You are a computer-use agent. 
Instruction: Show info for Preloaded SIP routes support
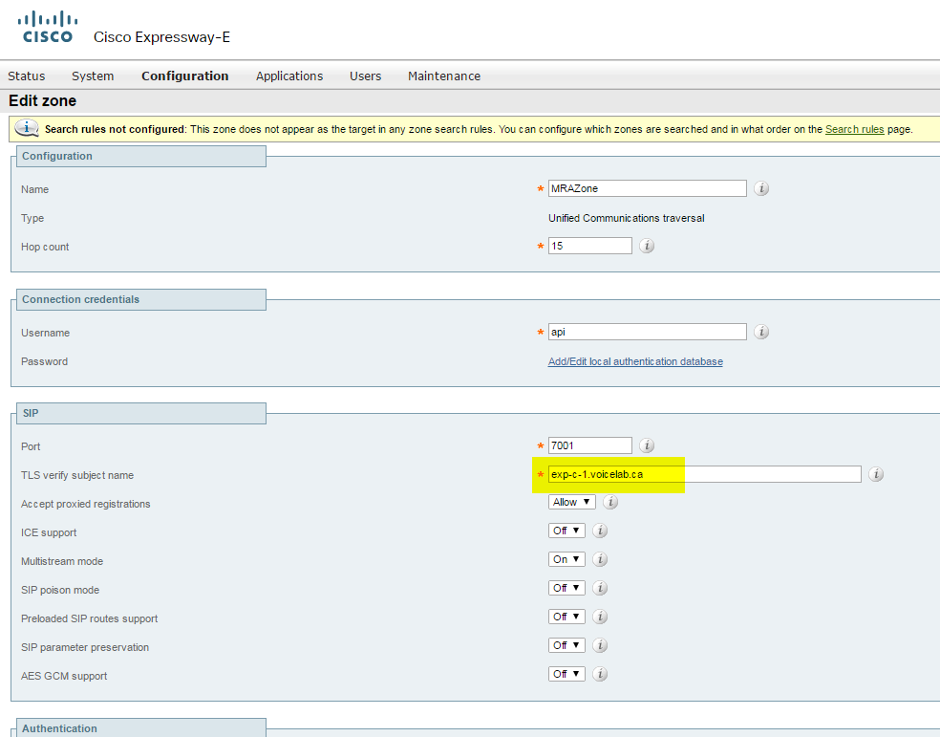pos(600,617)
